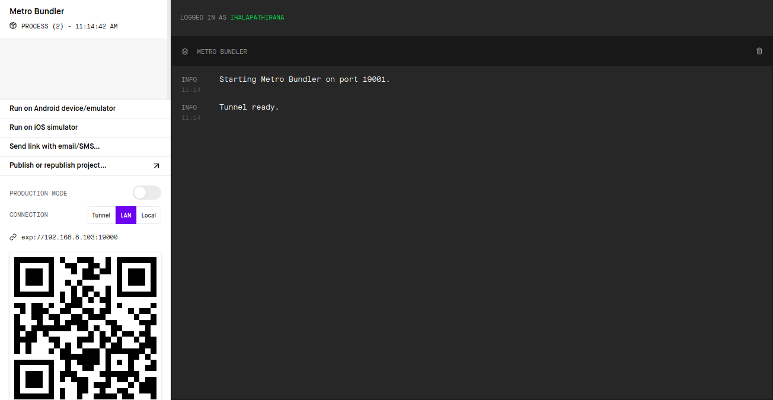Click the package cube icon near Process

(13, 26)
